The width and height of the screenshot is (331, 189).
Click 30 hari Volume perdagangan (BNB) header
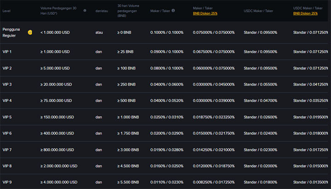click(x=128, y=11)
